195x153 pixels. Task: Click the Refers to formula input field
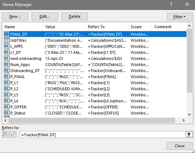pos(103,135)
